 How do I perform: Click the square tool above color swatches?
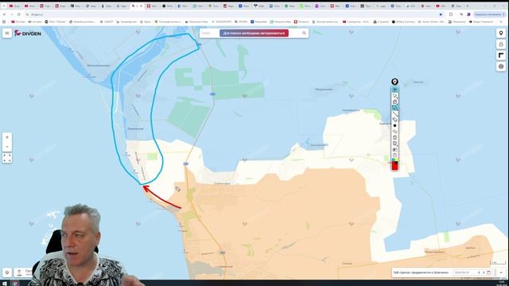click(394, 156)
